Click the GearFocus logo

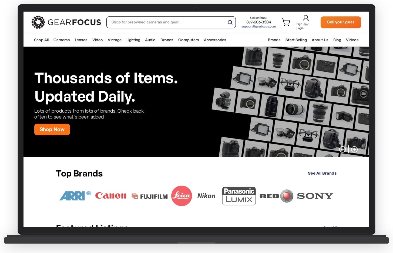pos(66,22)
